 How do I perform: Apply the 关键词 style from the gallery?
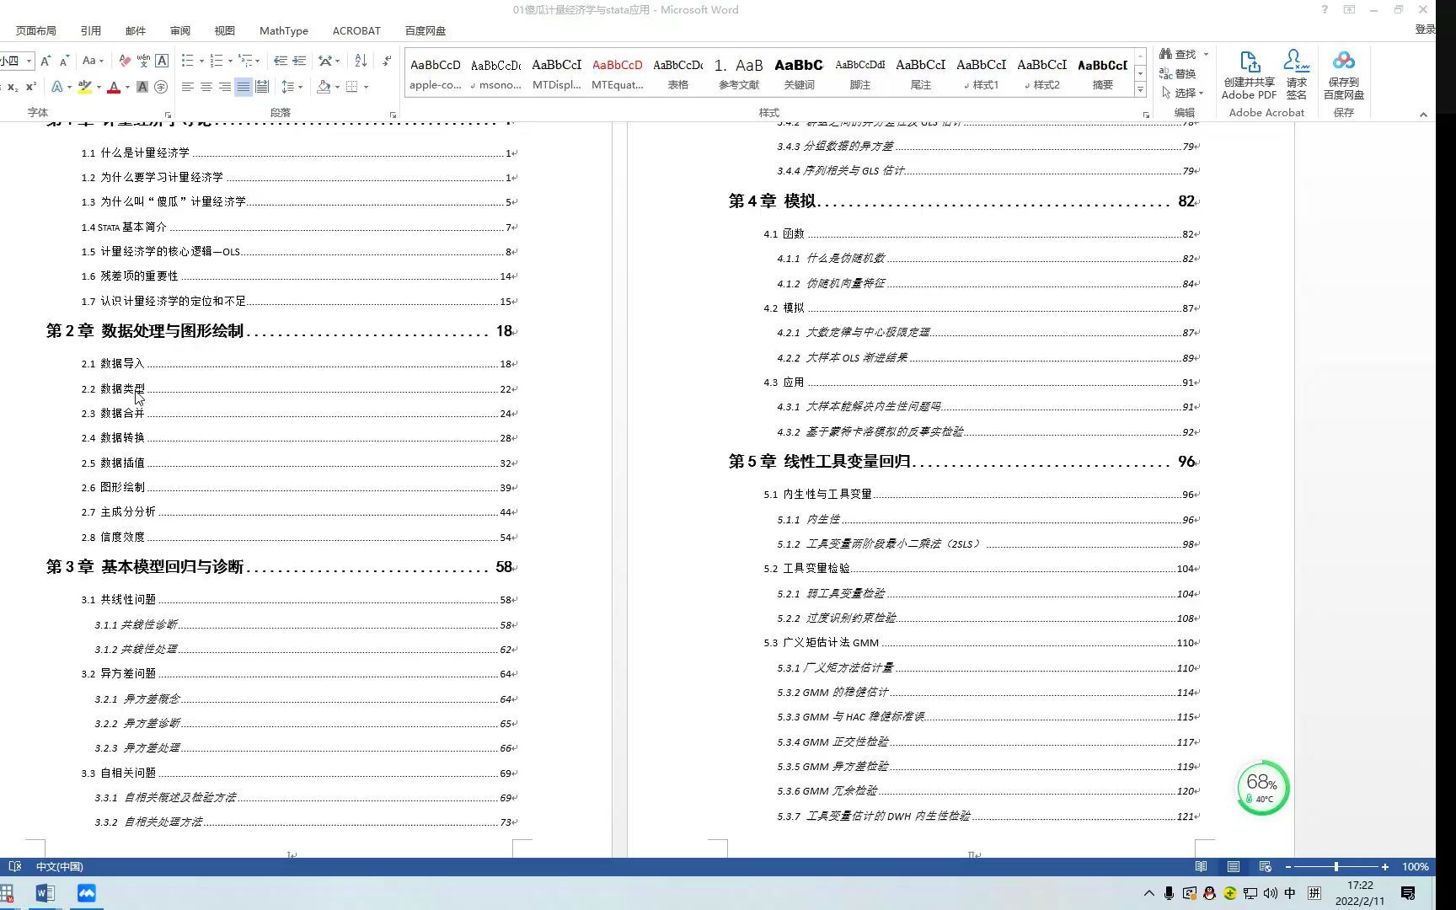[x=799, y=73]
